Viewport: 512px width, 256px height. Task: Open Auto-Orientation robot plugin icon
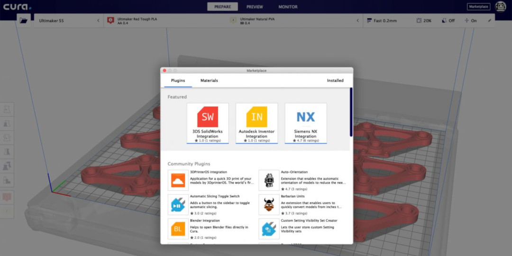[x=269, y=180]
